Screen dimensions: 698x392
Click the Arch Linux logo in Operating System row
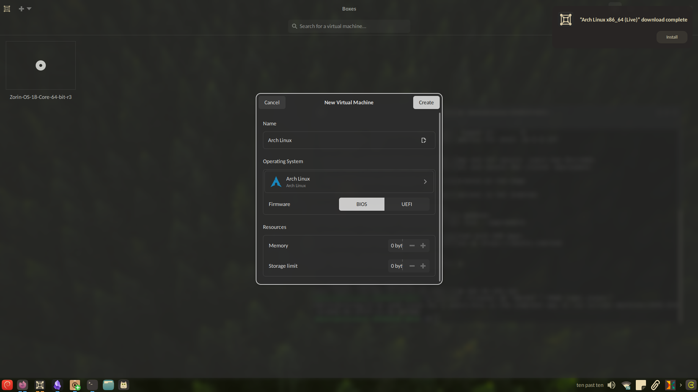[276, 182]
